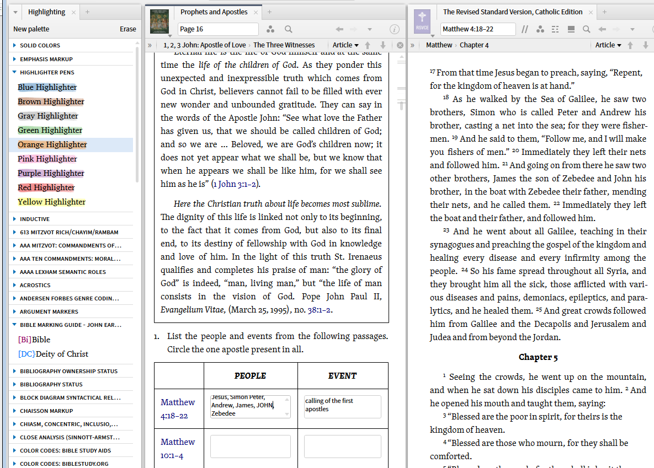Viewport: 654px width, 468px height.
Task: Select Blue Highlighter pen
Action: 47,87
